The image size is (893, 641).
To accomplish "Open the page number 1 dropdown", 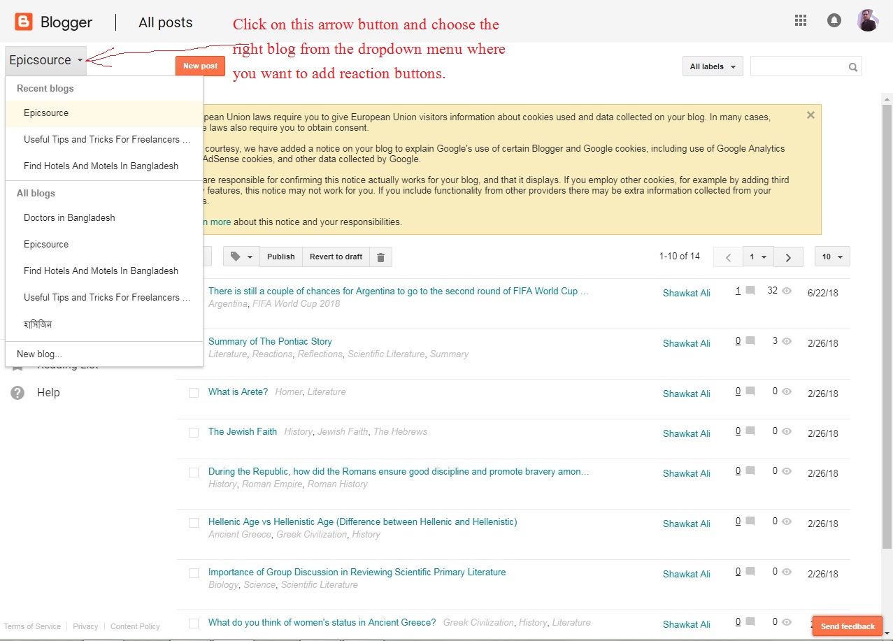I will [x=758, y=257].
